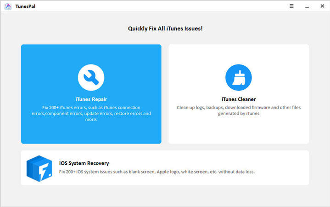Select the iTunes Repair title
Image resolution: width=330 pixels, height=207 pixels.
[91, 99]
